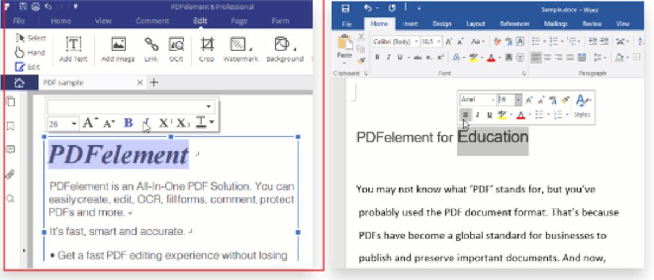Screen dimensions: 654x280
Task: Save the Word document via title bar icon
Action: [x=345, y=8]
